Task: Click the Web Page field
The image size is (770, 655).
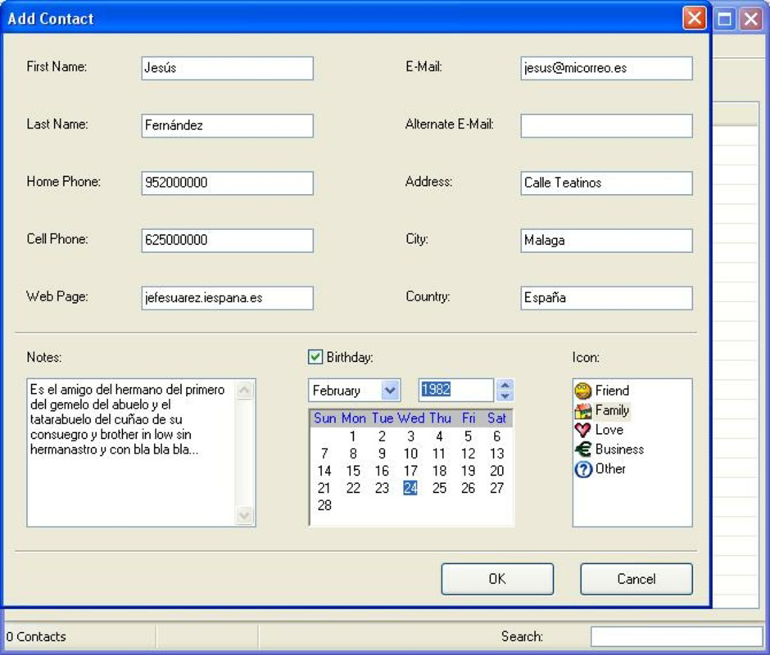Action: tap(228, 298)
